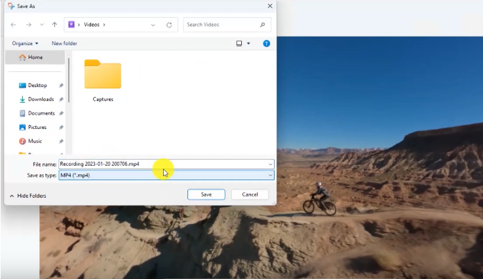Open Pictures in the navigation pane
Screen dimensions: 483x279
pyautogui.click(x=37, y=127)
